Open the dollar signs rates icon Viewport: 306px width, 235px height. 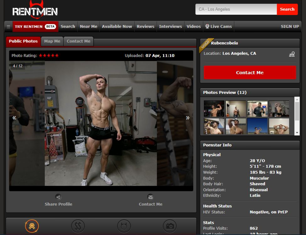[78, 226]
